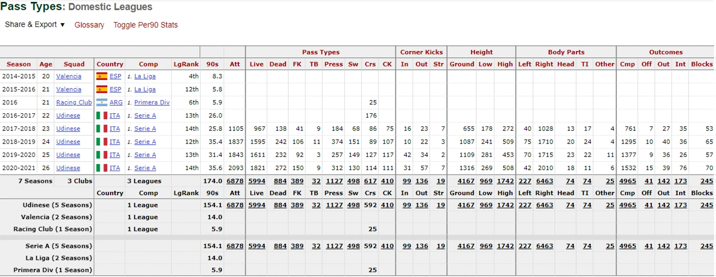Select the Valencia (2 Seasons) summary row label
716x277 pixels.
[56, 217]
